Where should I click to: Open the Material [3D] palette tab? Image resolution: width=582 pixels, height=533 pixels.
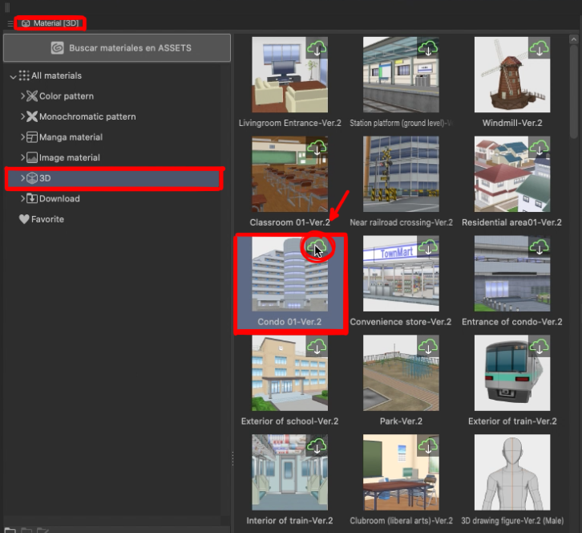tap(50, 23)
